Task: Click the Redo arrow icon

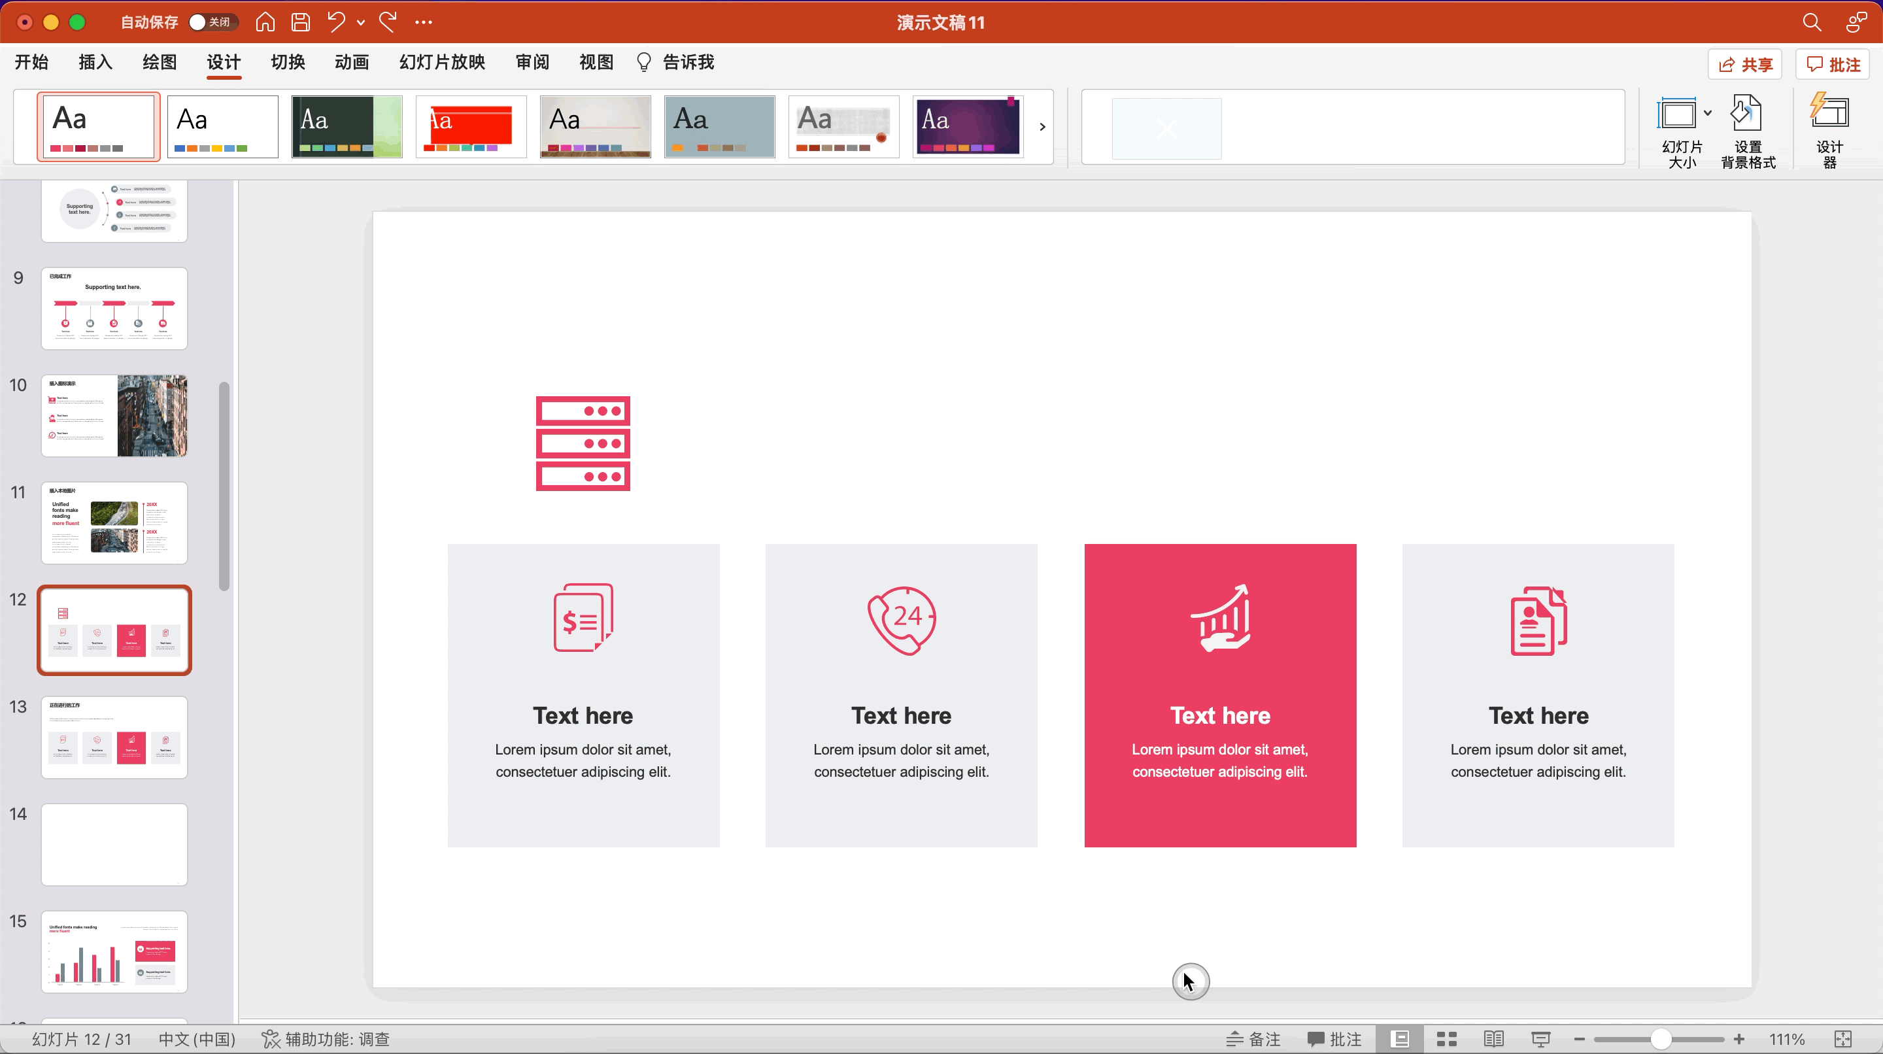Action: (x=388, y=22)
